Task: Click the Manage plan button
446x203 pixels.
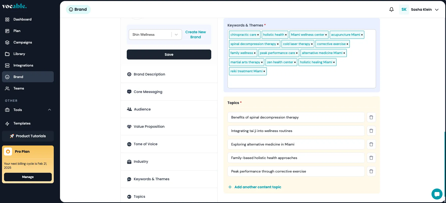Action: [x=28, y=177]
